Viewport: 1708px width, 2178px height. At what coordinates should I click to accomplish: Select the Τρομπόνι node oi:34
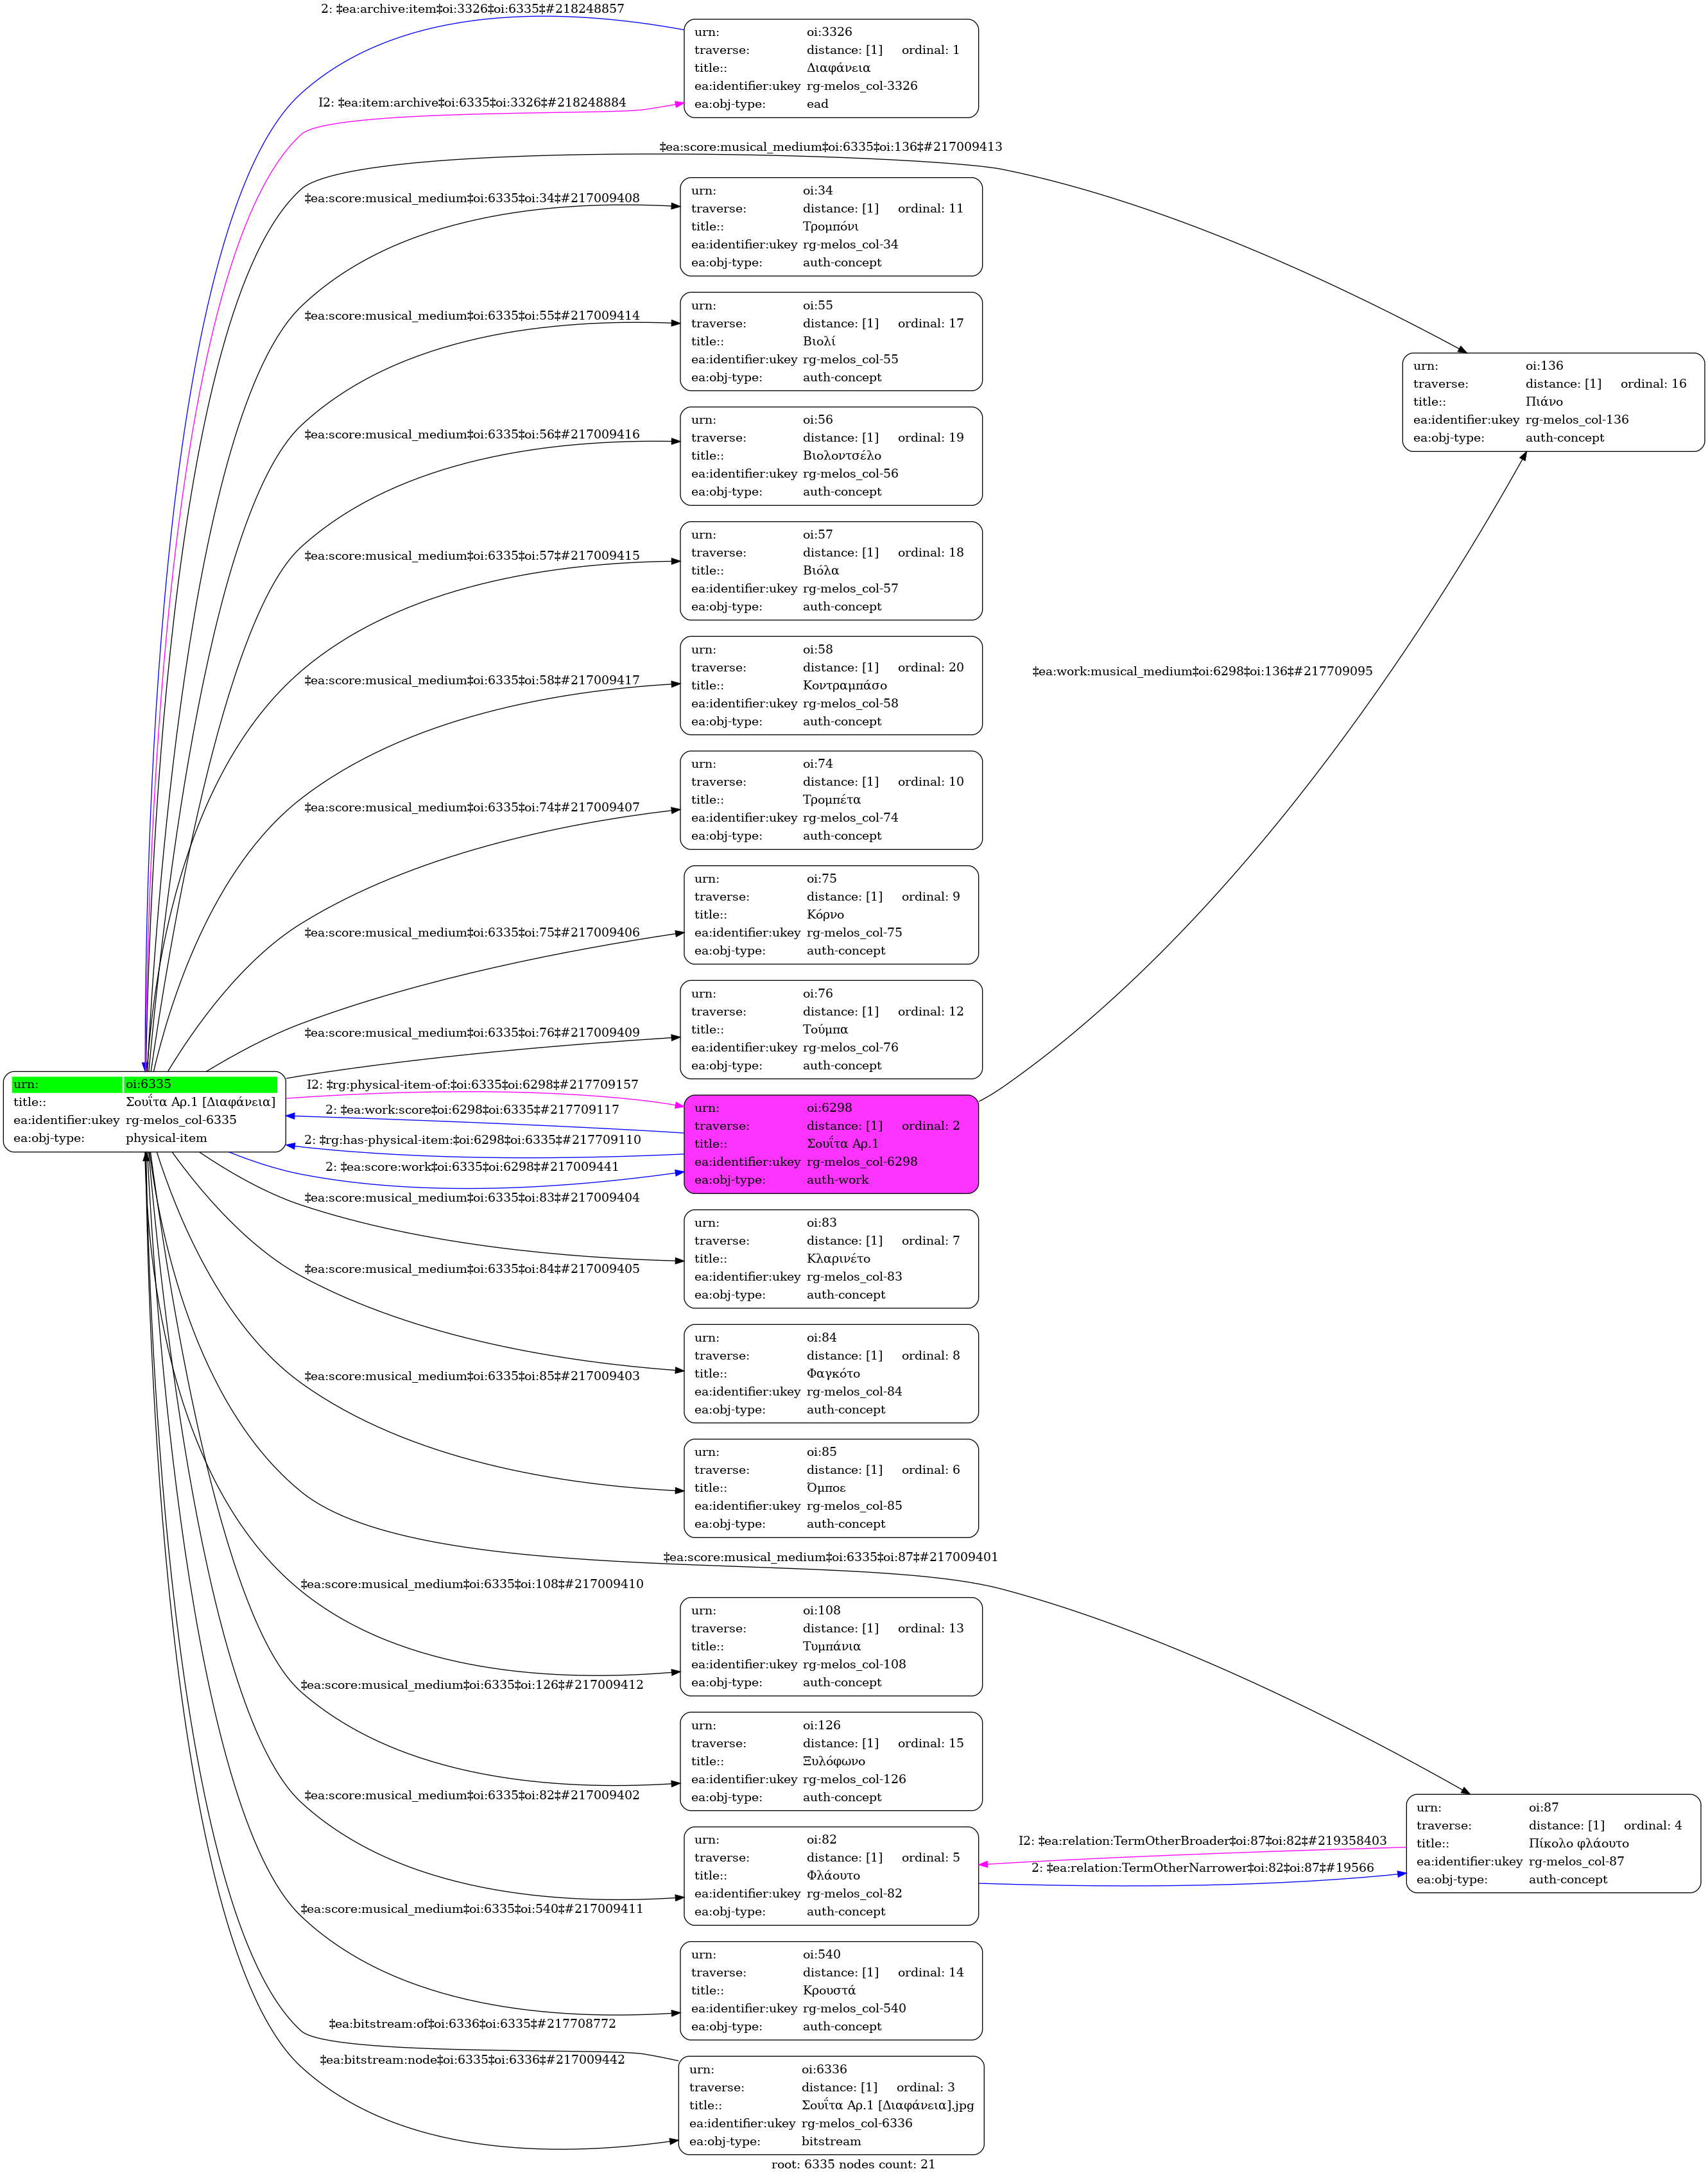tap(830, 227)
